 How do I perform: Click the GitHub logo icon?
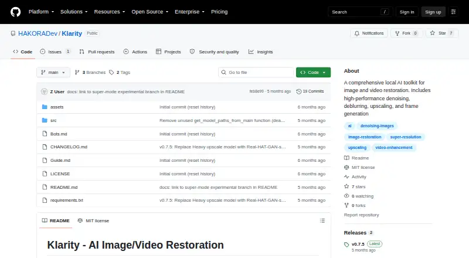pyautogui.click(x=16, y=12)
